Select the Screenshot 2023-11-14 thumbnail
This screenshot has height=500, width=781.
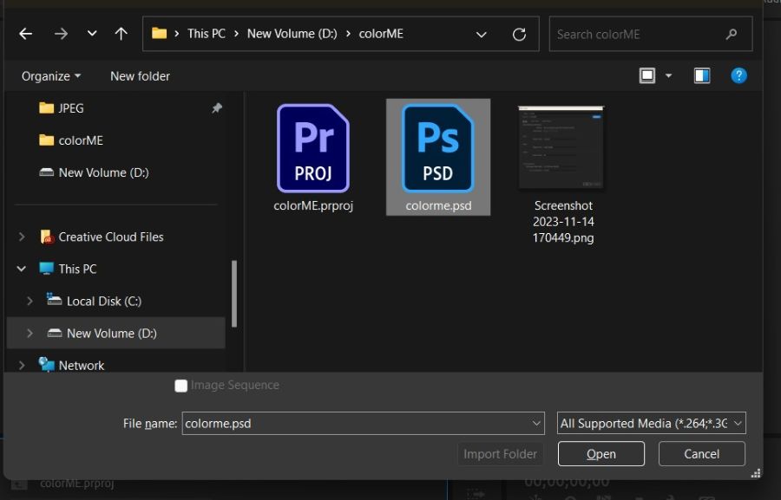(561, 148)
